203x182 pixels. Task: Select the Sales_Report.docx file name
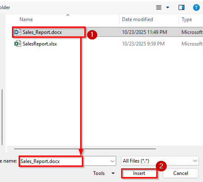coord(42,32)
